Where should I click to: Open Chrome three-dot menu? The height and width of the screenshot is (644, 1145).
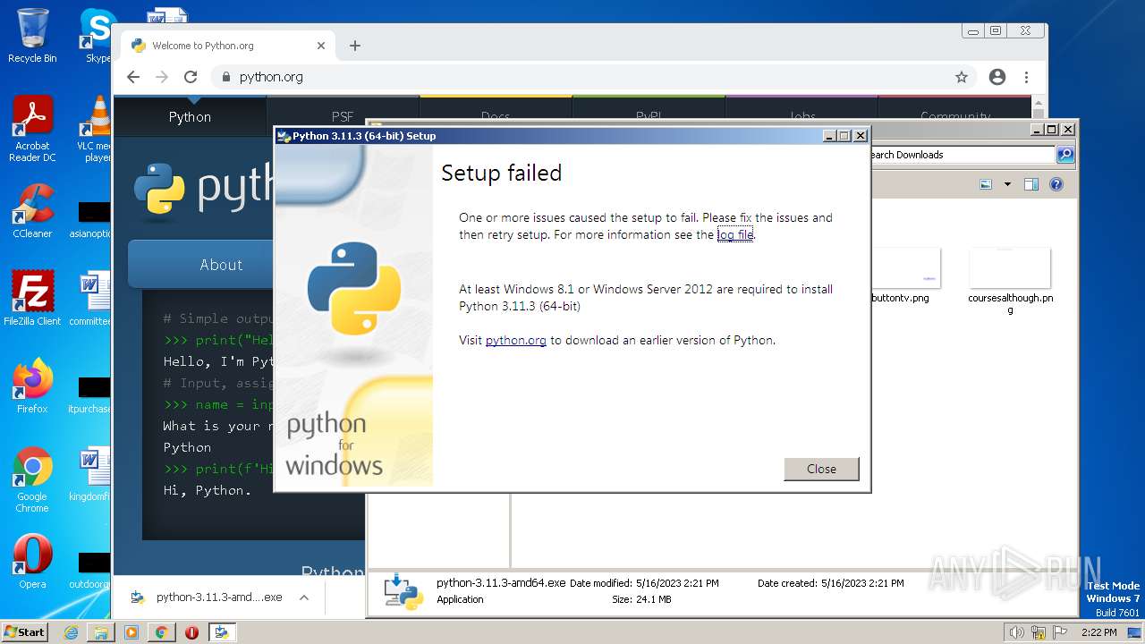click(x=1027, y=77)
